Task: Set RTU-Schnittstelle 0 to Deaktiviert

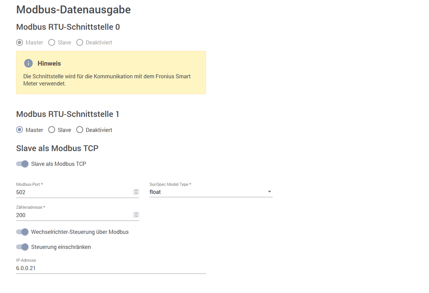Action: [x=80, y=42]
